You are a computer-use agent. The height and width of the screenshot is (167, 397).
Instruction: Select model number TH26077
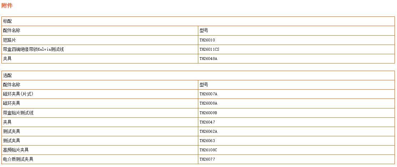(207, 159)
